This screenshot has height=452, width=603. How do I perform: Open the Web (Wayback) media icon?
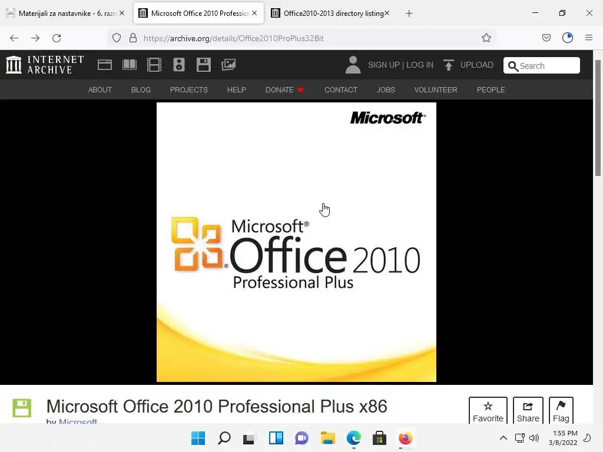pos(105,65)
